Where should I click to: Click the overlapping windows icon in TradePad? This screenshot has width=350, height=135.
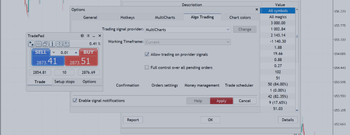45,44
